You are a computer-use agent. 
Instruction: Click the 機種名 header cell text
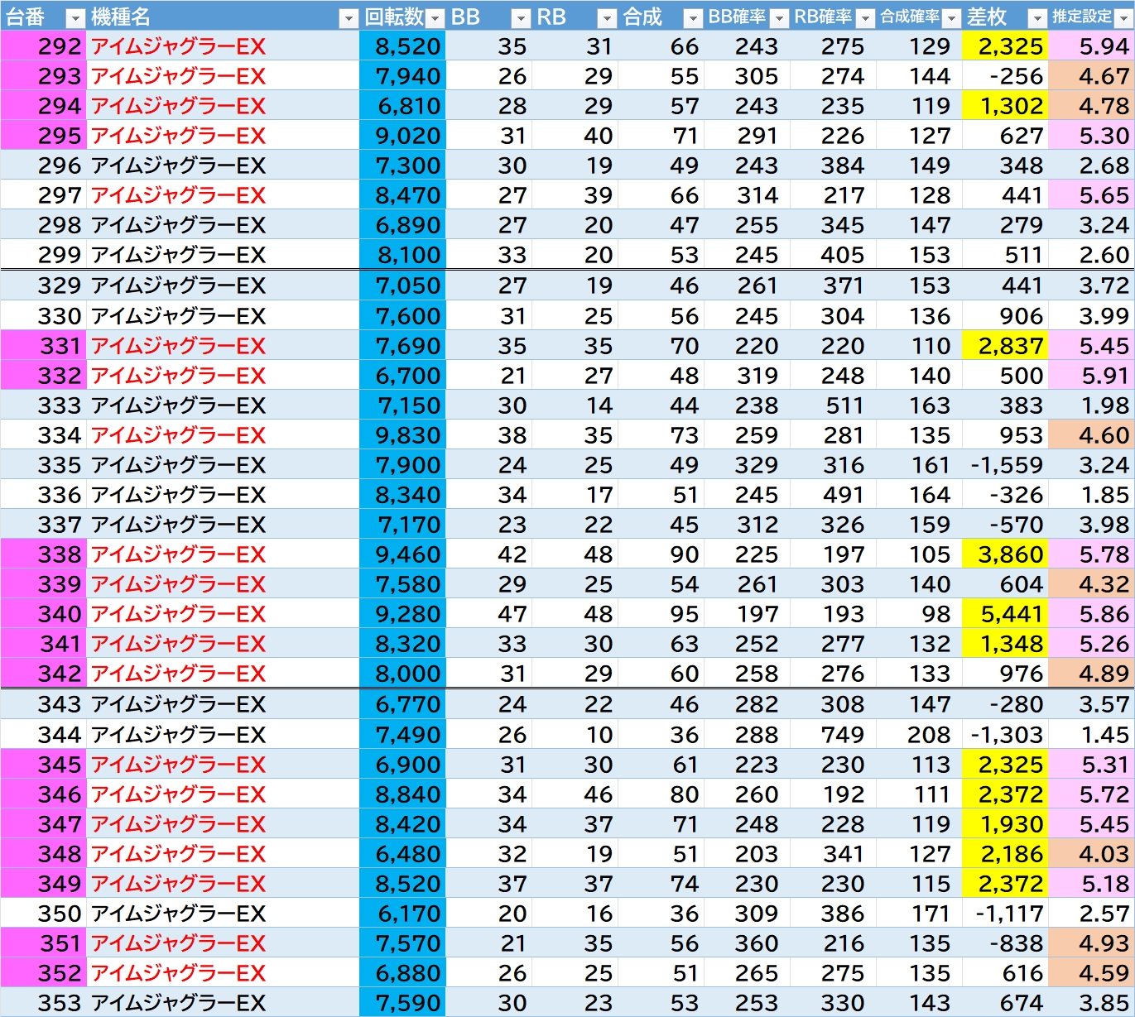(121, 17)
